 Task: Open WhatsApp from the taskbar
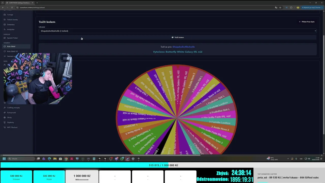click(122, 159)
